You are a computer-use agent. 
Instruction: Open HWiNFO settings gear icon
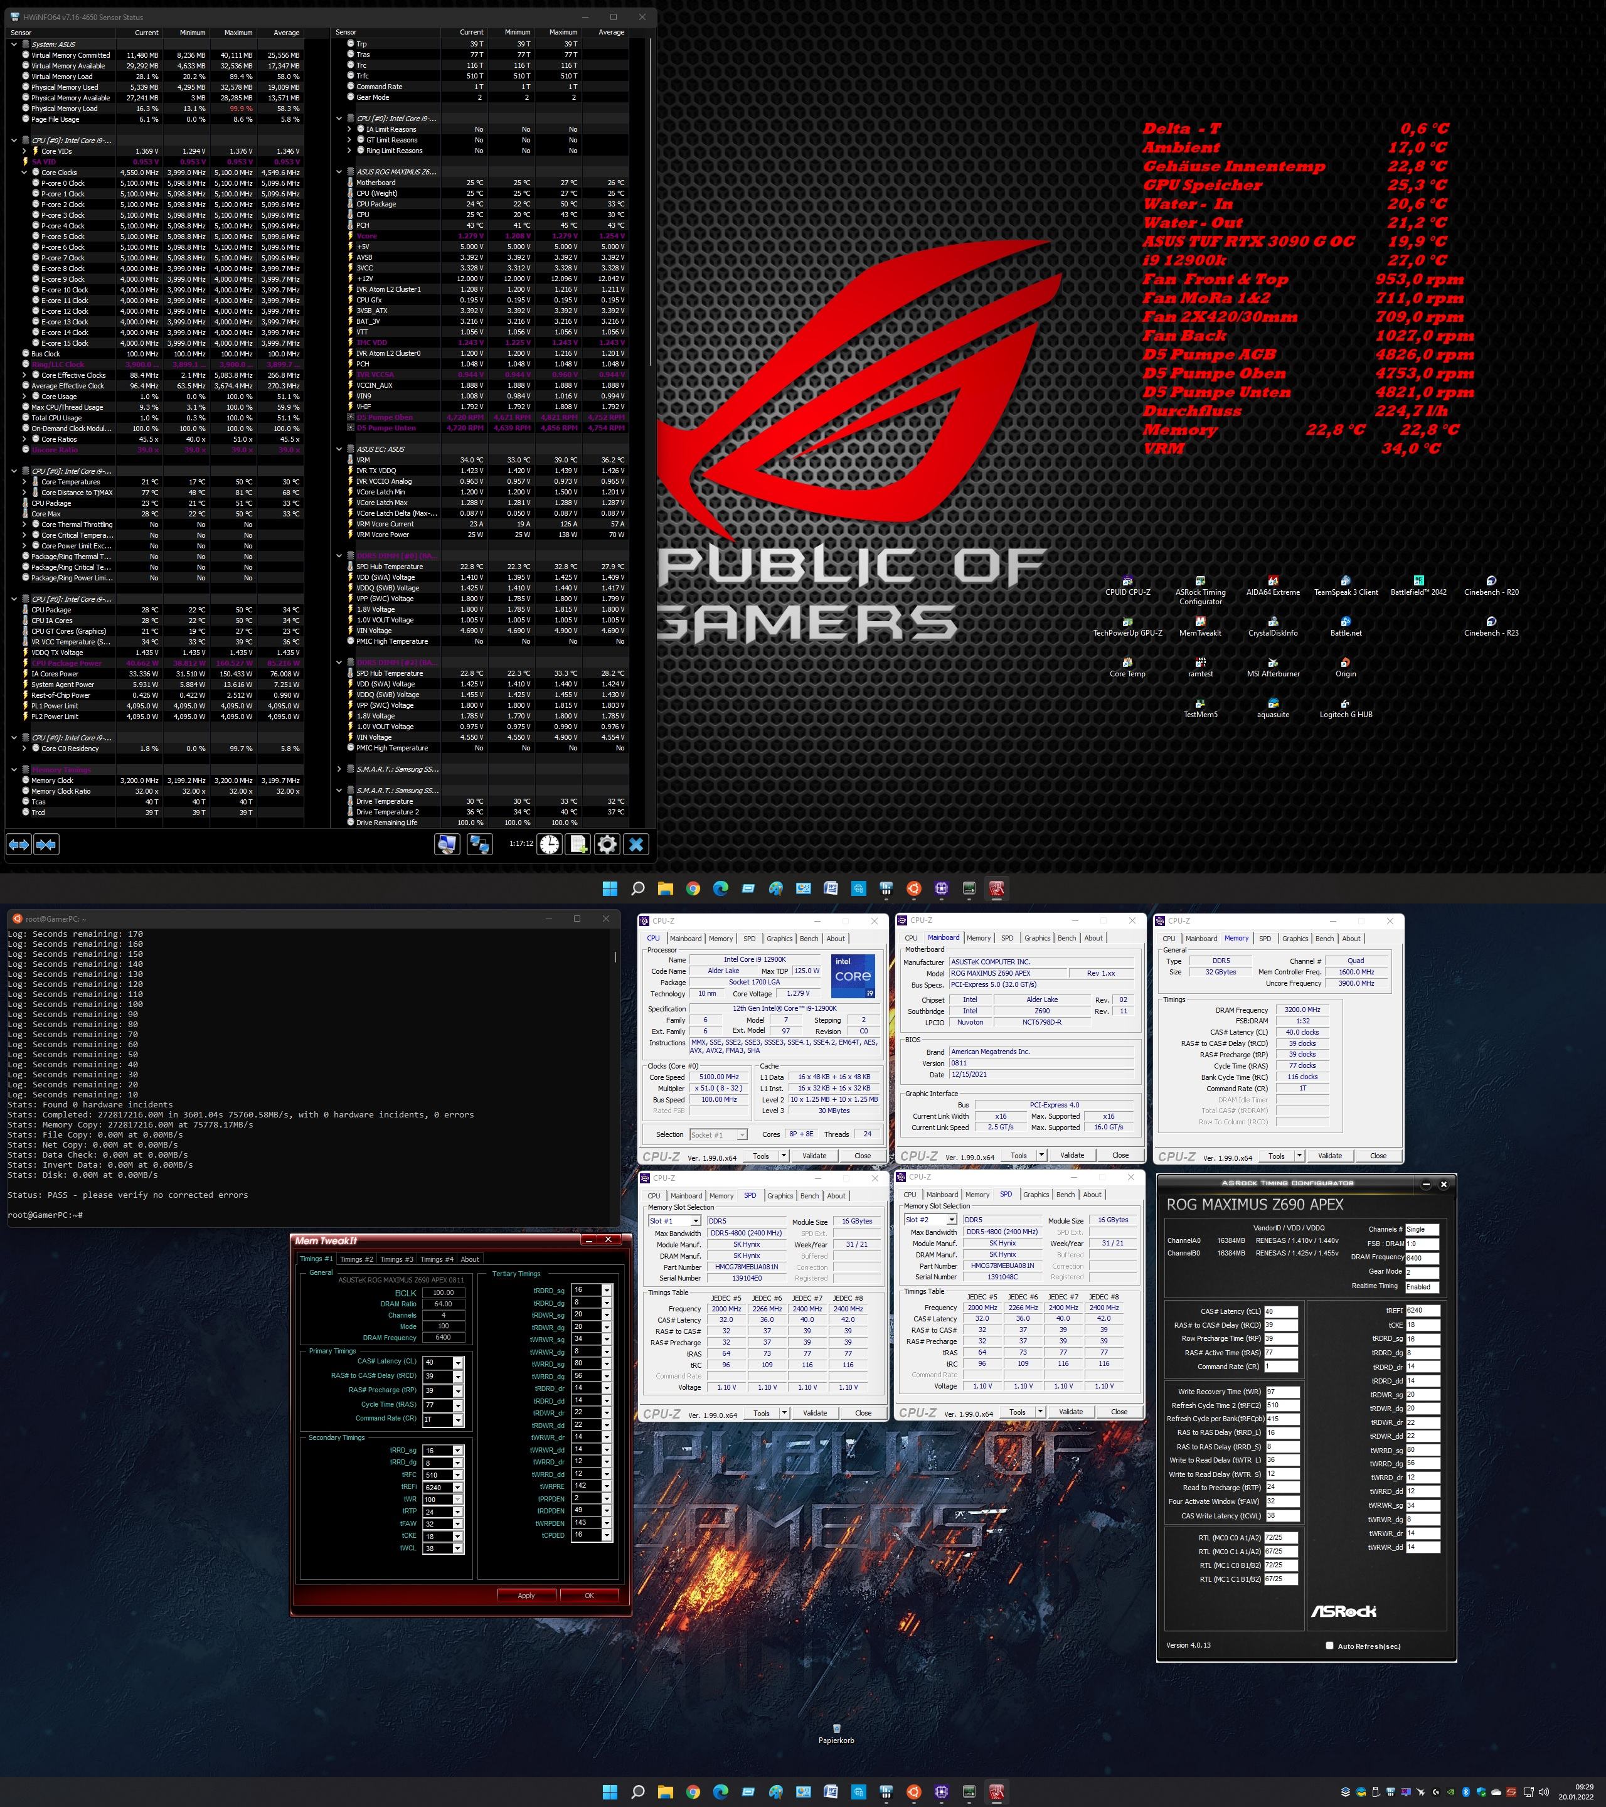(607, 845)
